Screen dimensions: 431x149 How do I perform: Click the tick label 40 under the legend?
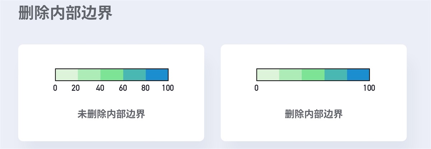coord(100,88)
